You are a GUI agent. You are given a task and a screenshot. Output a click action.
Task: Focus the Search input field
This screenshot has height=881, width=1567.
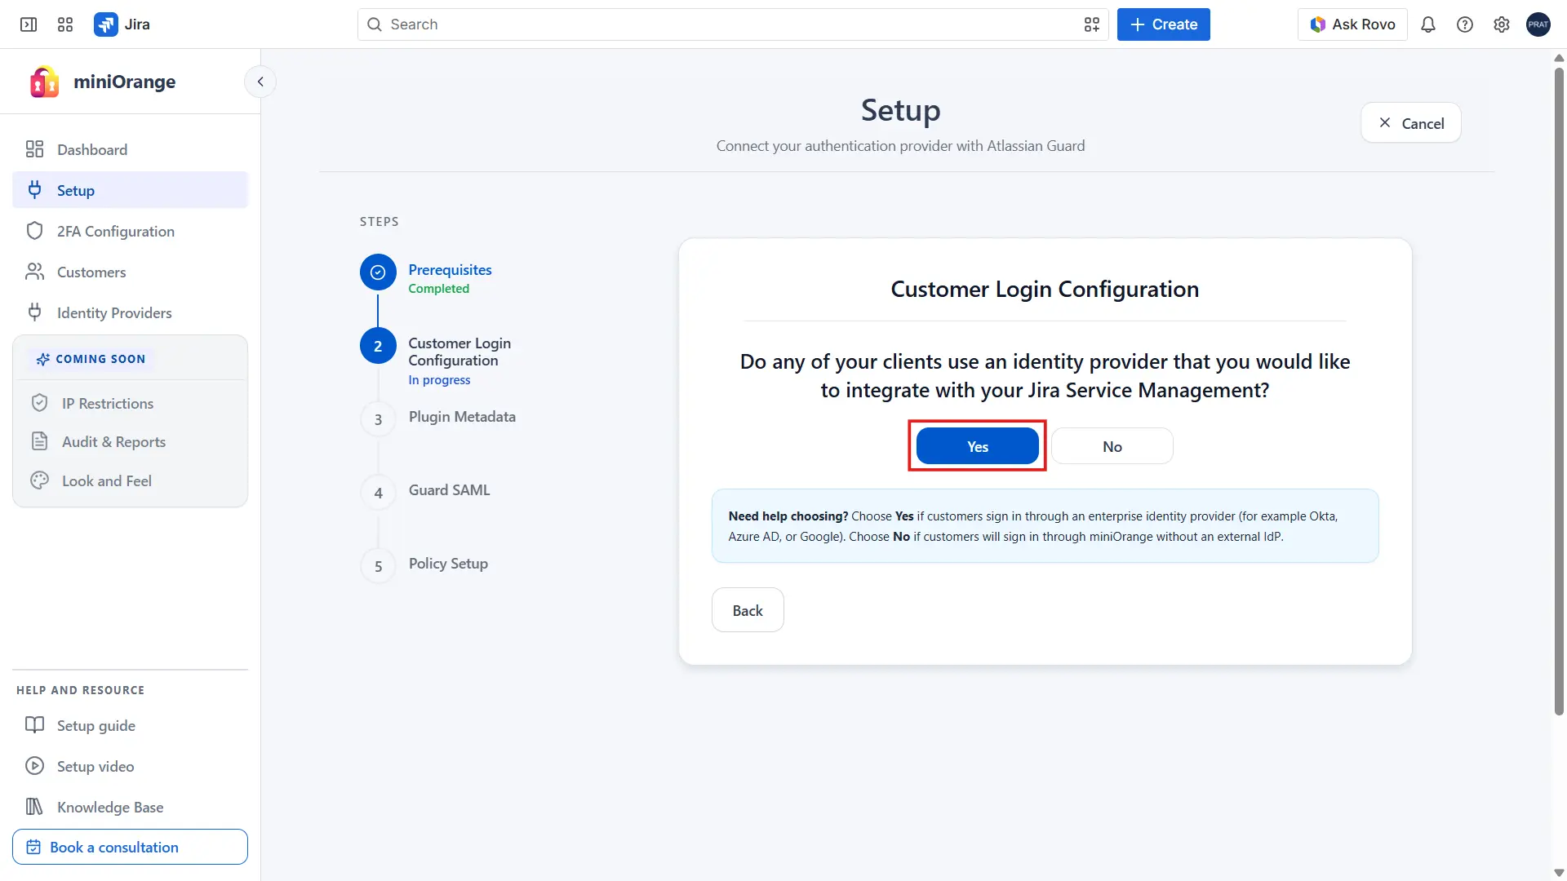click(733, 24)
